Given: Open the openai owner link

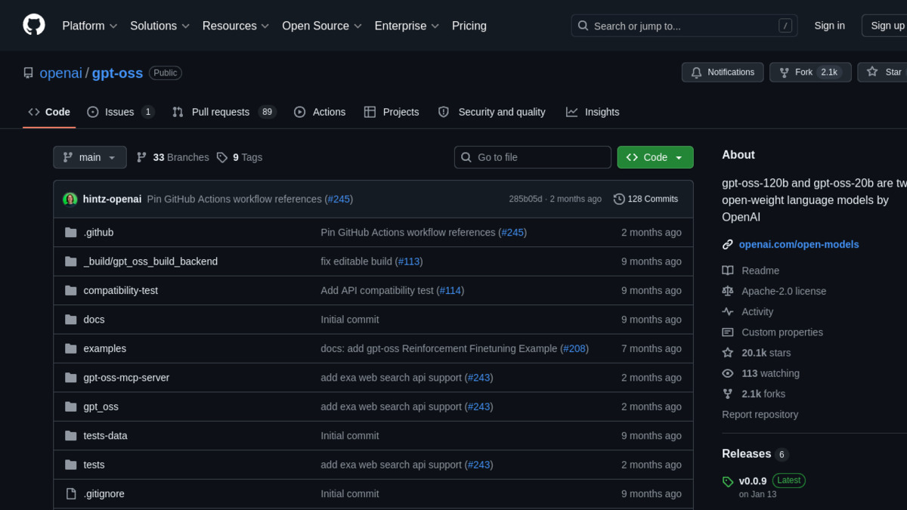Looking at the screenshot, I should 60,73.
